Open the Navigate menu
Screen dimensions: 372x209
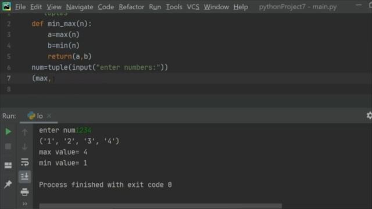coord(80,7)
